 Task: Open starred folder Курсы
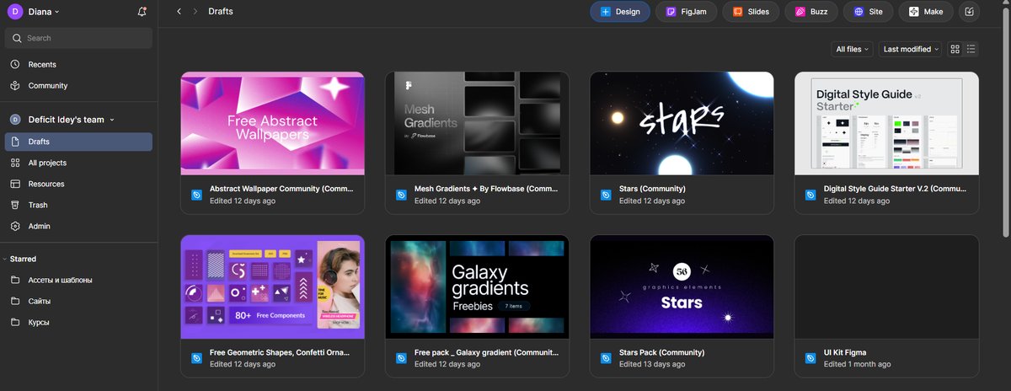(x=78, y=322)
